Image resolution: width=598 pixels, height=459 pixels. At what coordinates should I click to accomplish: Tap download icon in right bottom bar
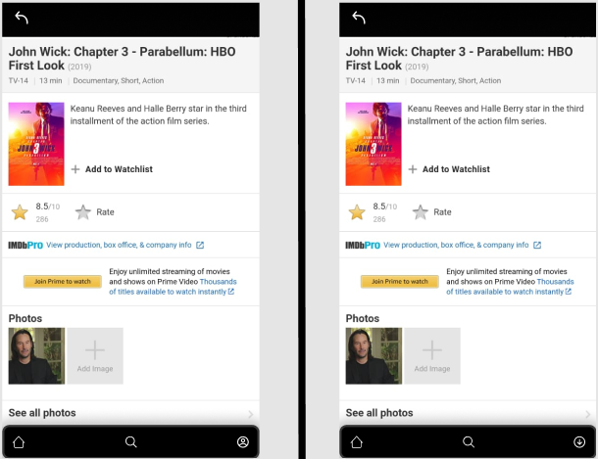[x=579, y=442]
